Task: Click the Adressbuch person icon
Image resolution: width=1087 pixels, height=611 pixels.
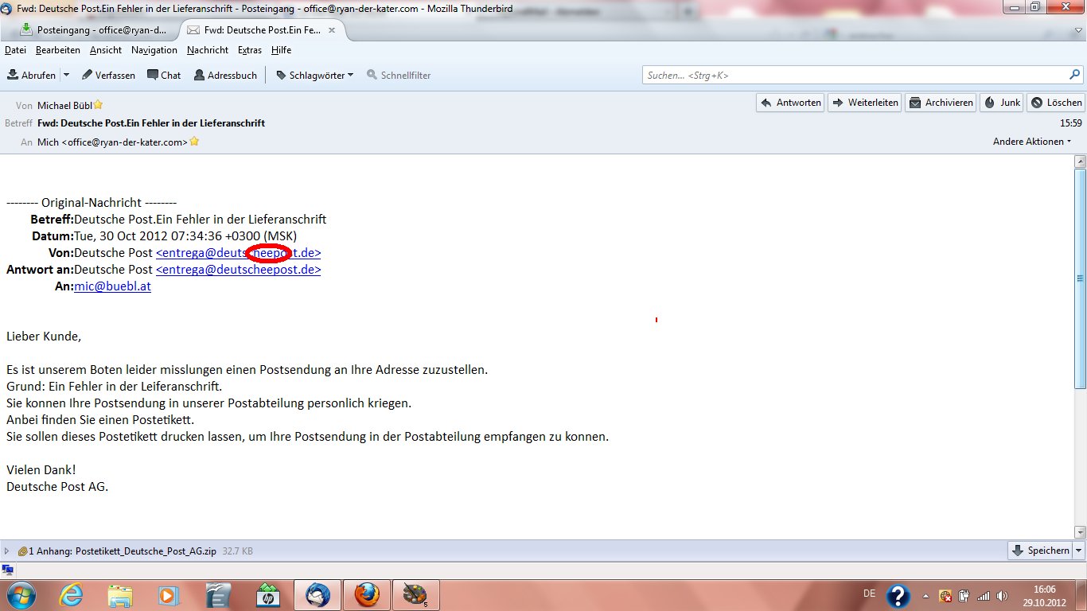Action: (x=198, y=75)
